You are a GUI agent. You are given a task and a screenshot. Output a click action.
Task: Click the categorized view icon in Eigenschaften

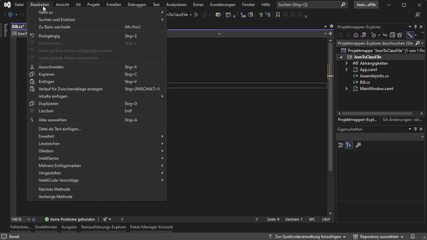click(x=341, y=145)
